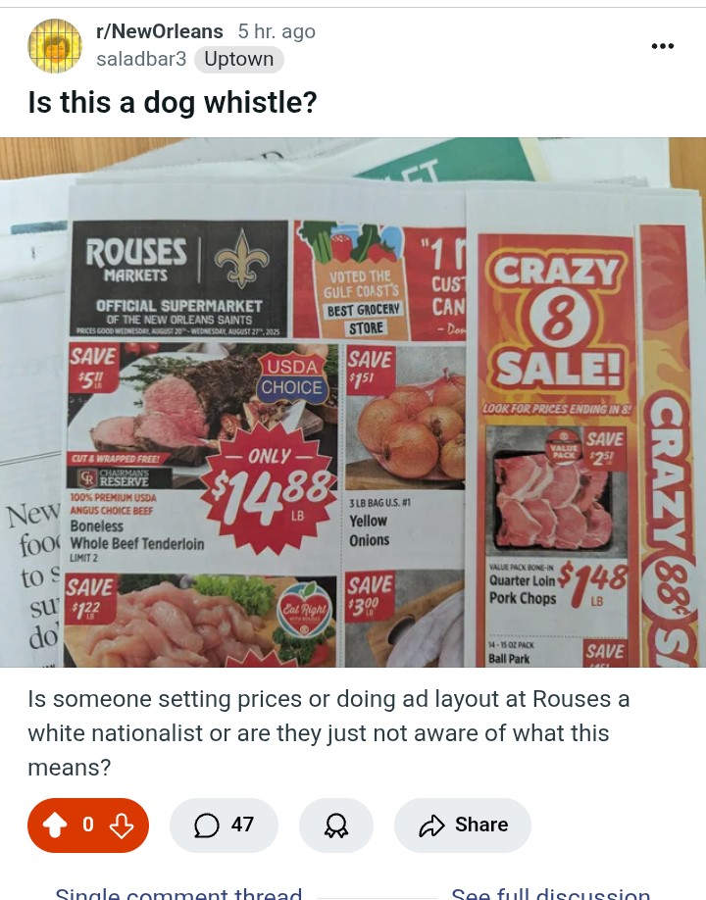Image resolution: width=706 pixels, height=900 pixels.
Task: Click the '5 hr. ago' timestamp
Action: coord(277,31)
